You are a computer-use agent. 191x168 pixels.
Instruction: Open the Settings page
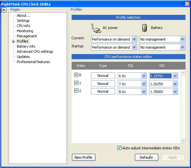(x=23, y=21)
